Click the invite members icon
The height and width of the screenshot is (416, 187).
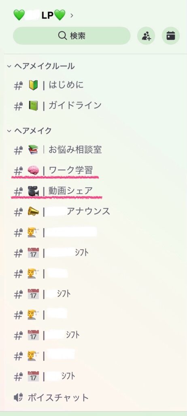[x=146, y=36]
